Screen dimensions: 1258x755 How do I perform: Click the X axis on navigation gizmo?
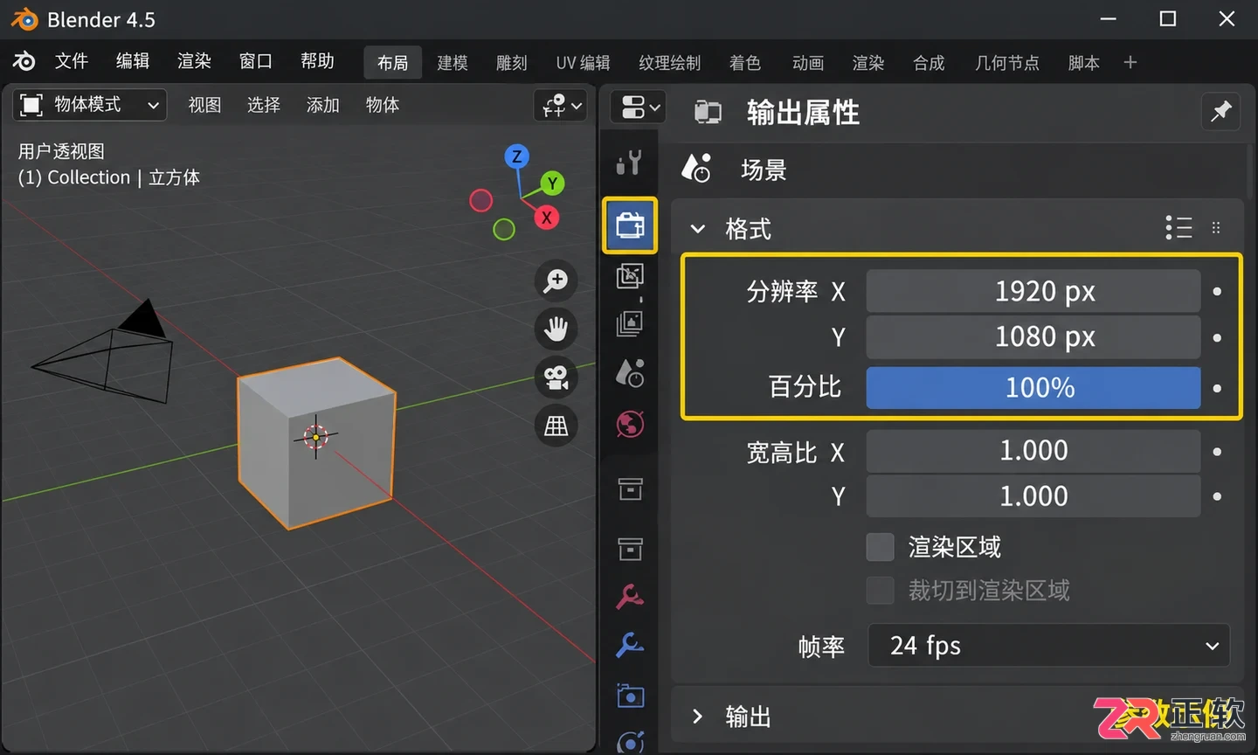click(x=547, y=218)
